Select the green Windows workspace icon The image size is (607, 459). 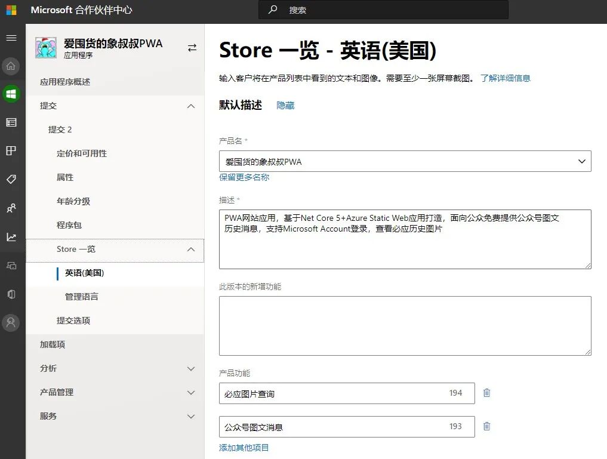tap(11, 94)
